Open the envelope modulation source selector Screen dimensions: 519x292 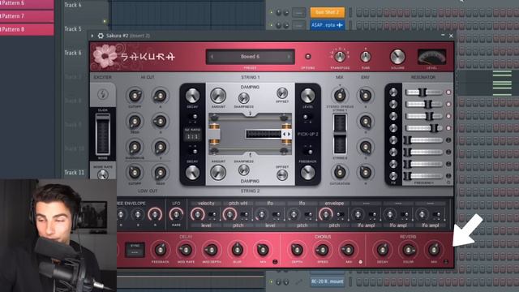[x=334, y=204]
